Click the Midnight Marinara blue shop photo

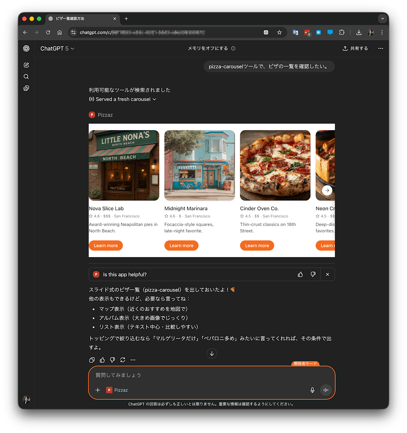199,165
